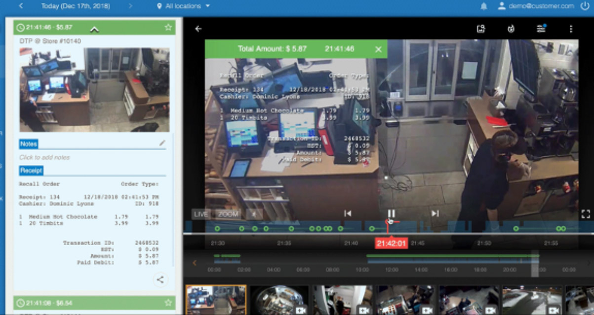Click the 21:50 label on the timeline

(x=484, y=243)
